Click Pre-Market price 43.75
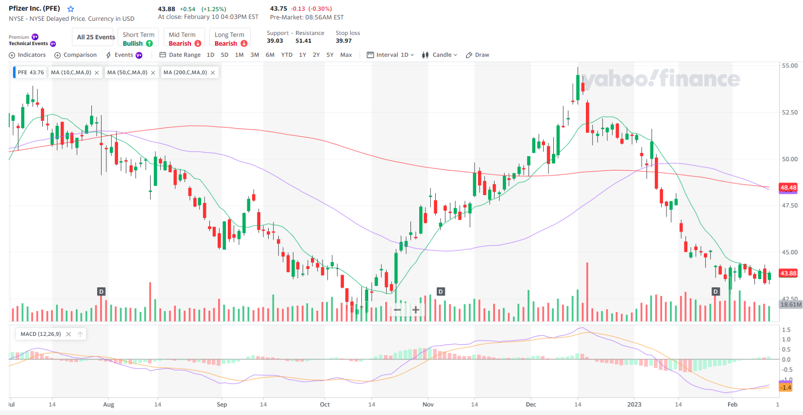Image resolution: width=803 pixels, height=415 pixels. pyautogui.click(x=278, y=9)
